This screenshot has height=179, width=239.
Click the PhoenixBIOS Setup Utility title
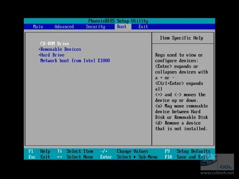coord(118,21)
